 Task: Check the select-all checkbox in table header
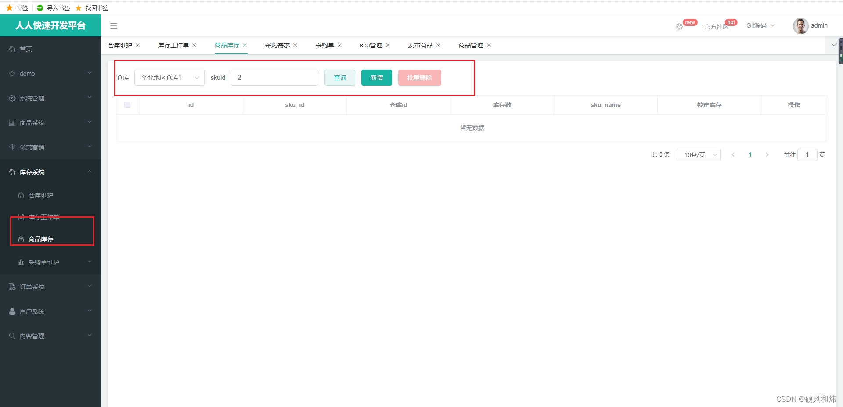[127, 105]
